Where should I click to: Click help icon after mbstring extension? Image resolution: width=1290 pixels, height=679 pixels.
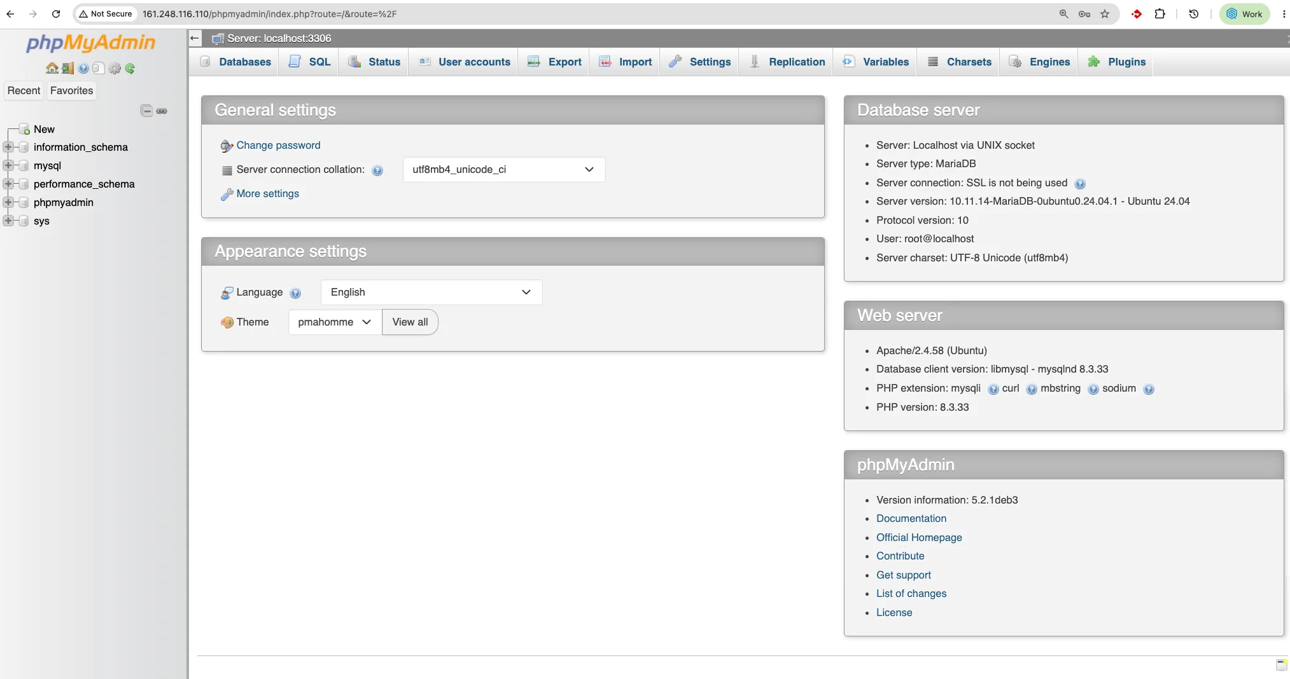[x=1093, y=389]
